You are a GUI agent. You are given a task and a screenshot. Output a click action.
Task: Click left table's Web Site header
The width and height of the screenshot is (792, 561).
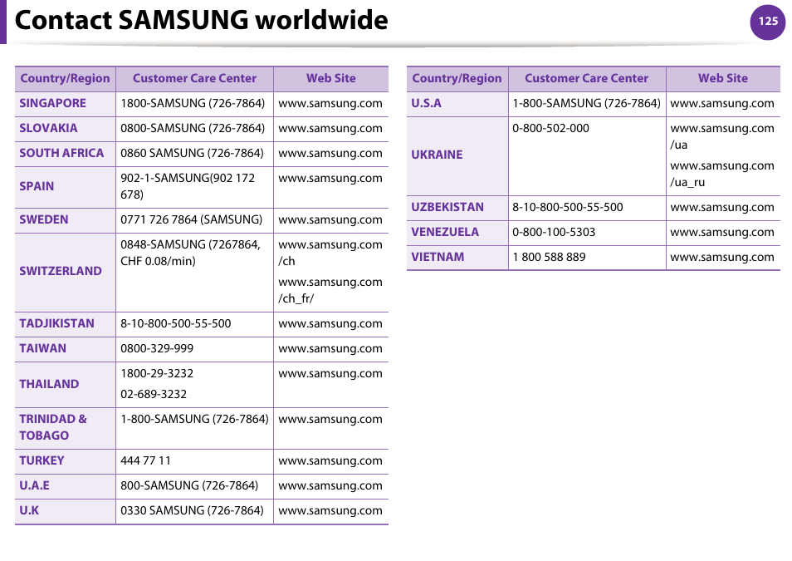coord(331,78)
